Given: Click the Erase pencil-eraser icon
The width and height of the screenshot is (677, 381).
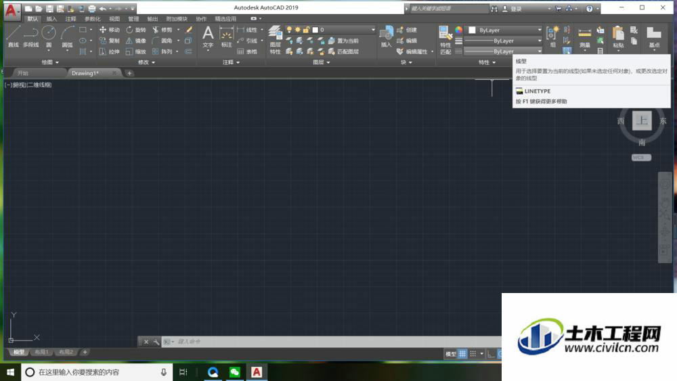Looking at the screenshot, I should [189, 30].
